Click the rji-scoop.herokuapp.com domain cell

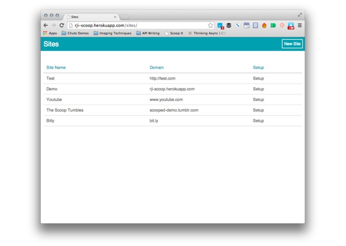click(172, 89)
